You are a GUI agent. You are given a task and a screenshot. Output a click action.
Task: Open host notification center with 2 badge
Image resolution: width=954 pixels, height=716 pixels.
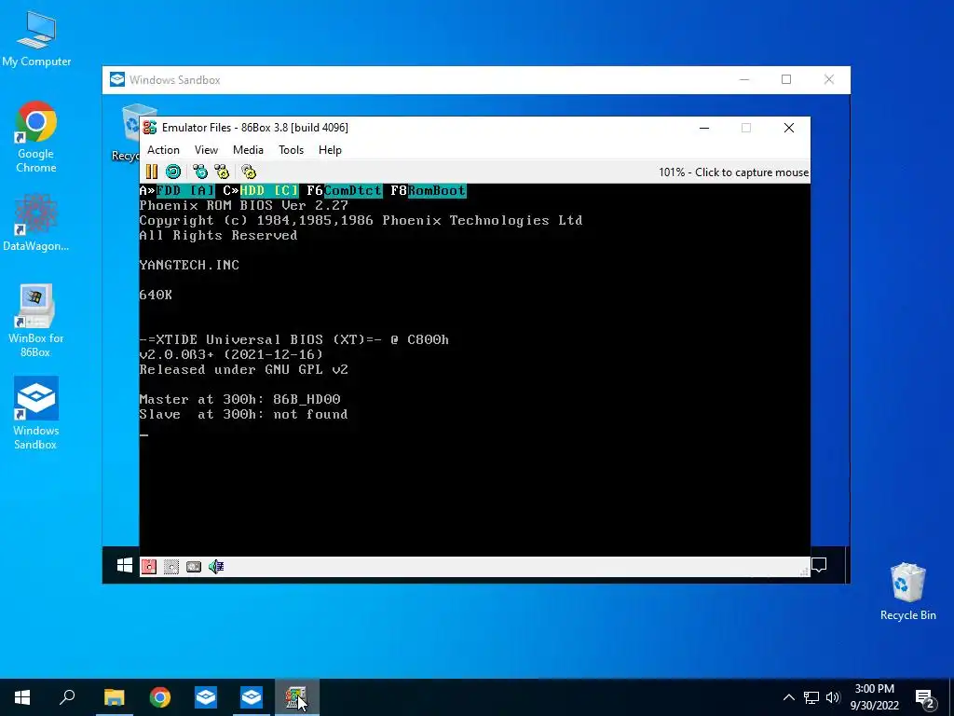[x=925, y=698]
